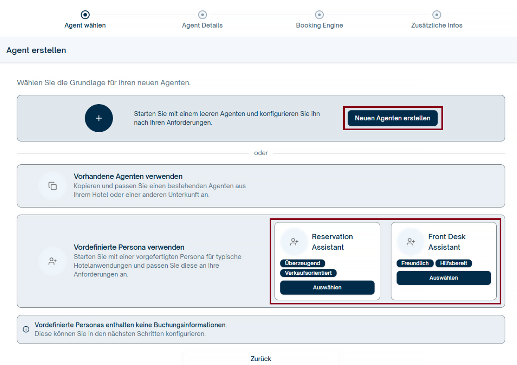517x365 pixels.
Task: Jump to the Agent Details step
Action: [x=202, y=19]
